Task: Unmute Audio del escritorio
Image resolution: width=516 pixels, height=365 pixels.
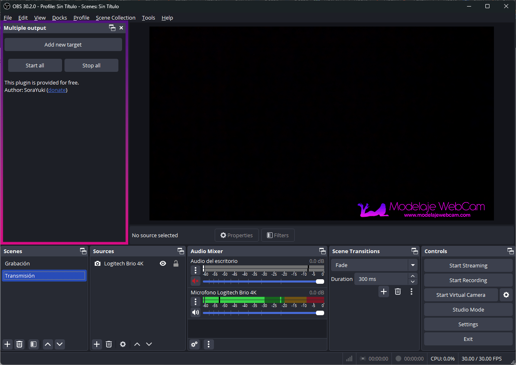Action: tap(196, 281)
